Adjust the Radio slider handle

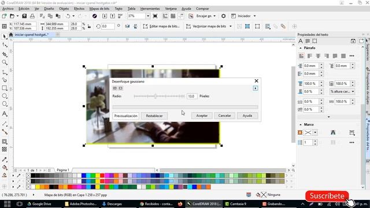(156, 96)
